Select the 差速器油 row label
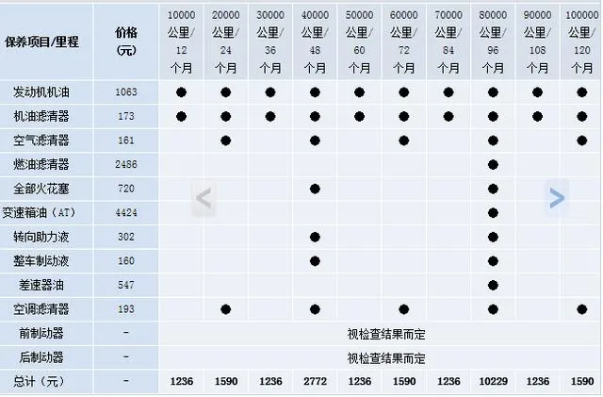This screenshot has width=603, height=397. [41, 285]
